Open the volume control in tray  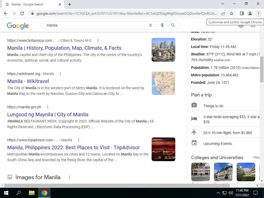[231, 193]
